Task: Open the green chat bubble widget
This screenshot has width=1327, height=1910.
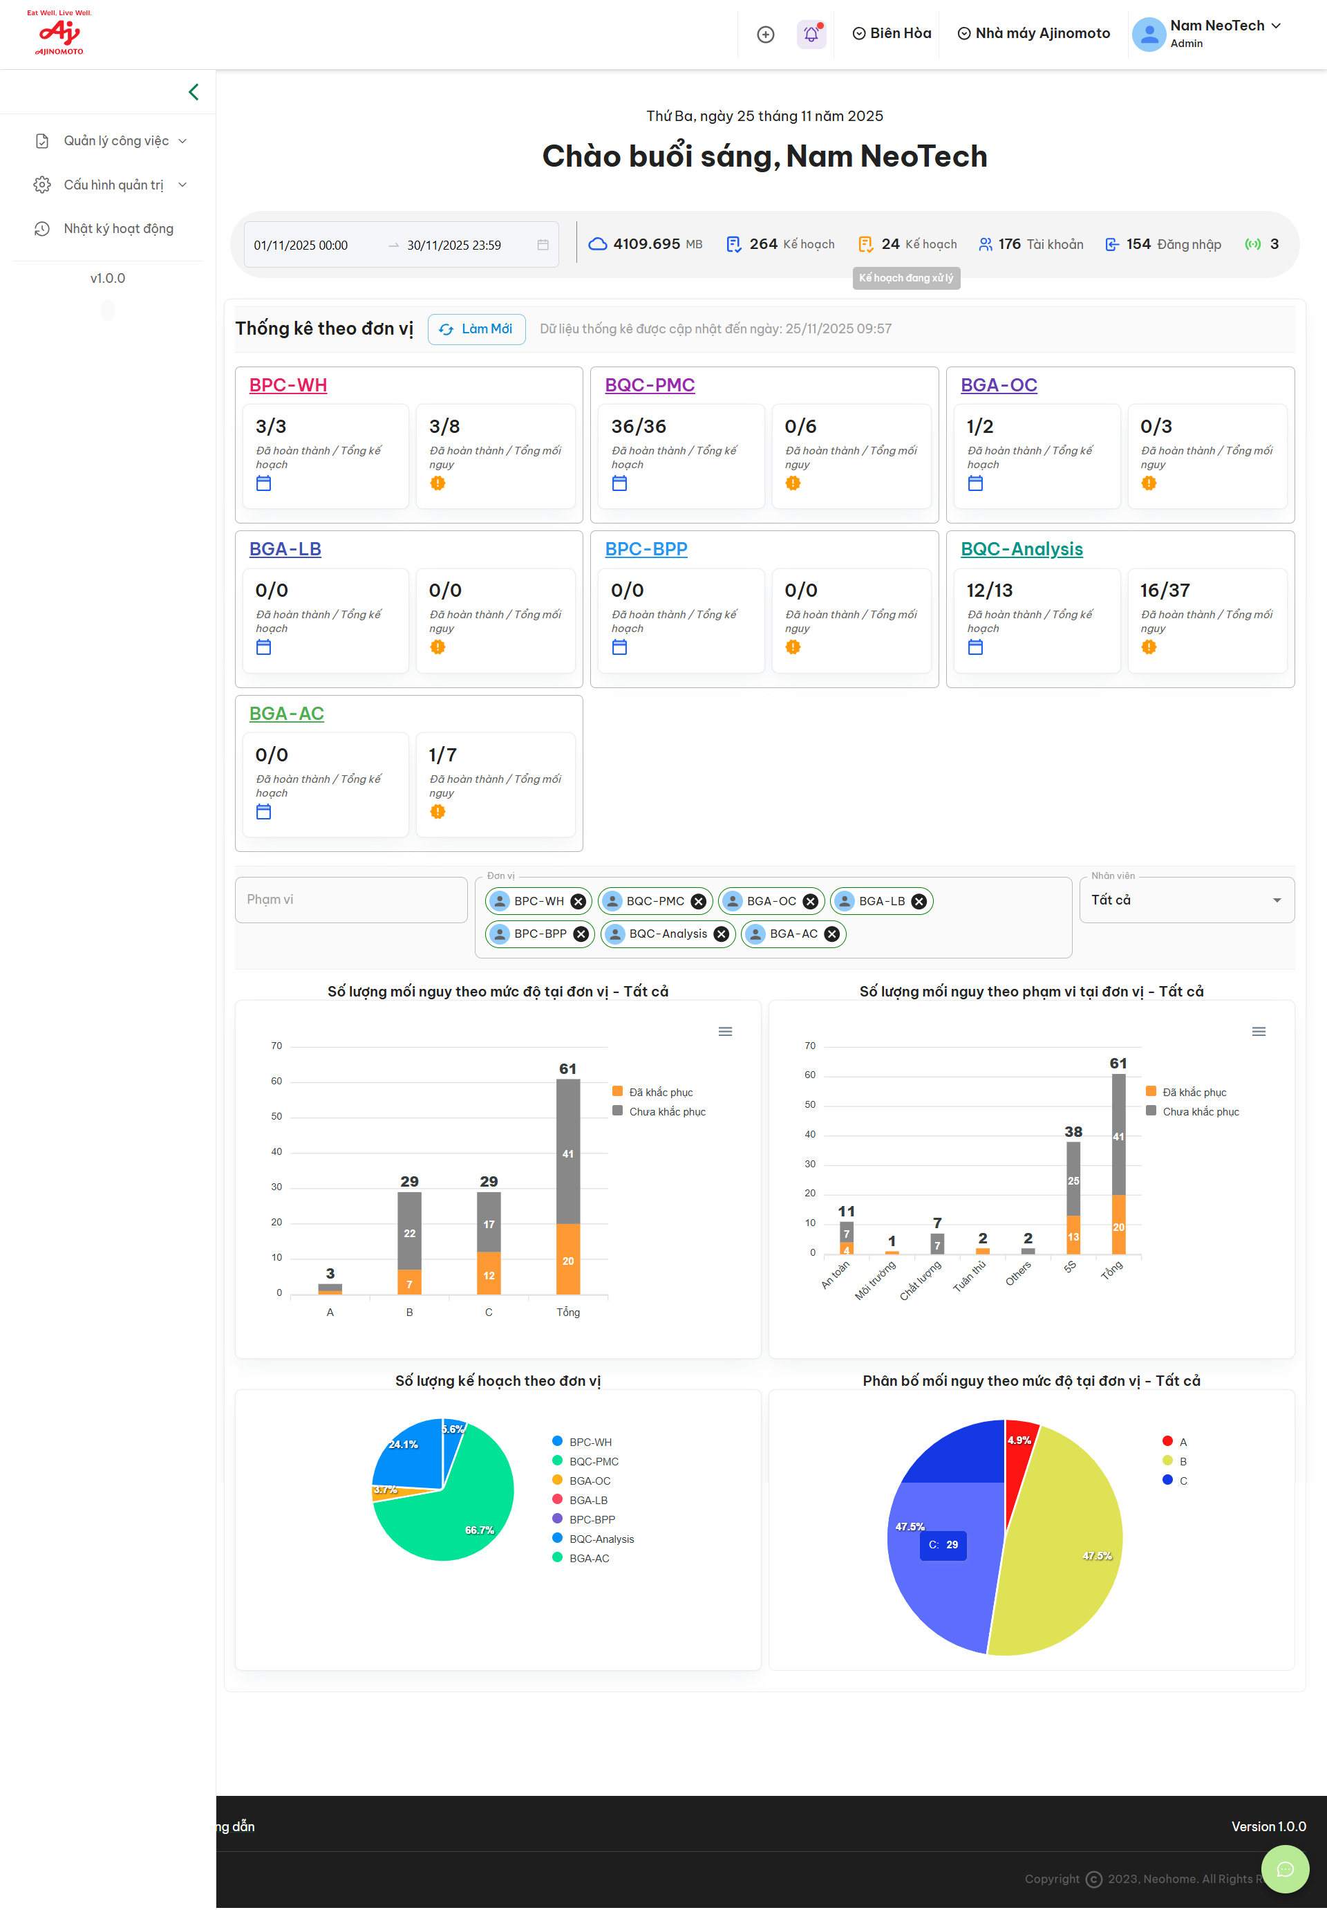Action: click(1285, 1869)
